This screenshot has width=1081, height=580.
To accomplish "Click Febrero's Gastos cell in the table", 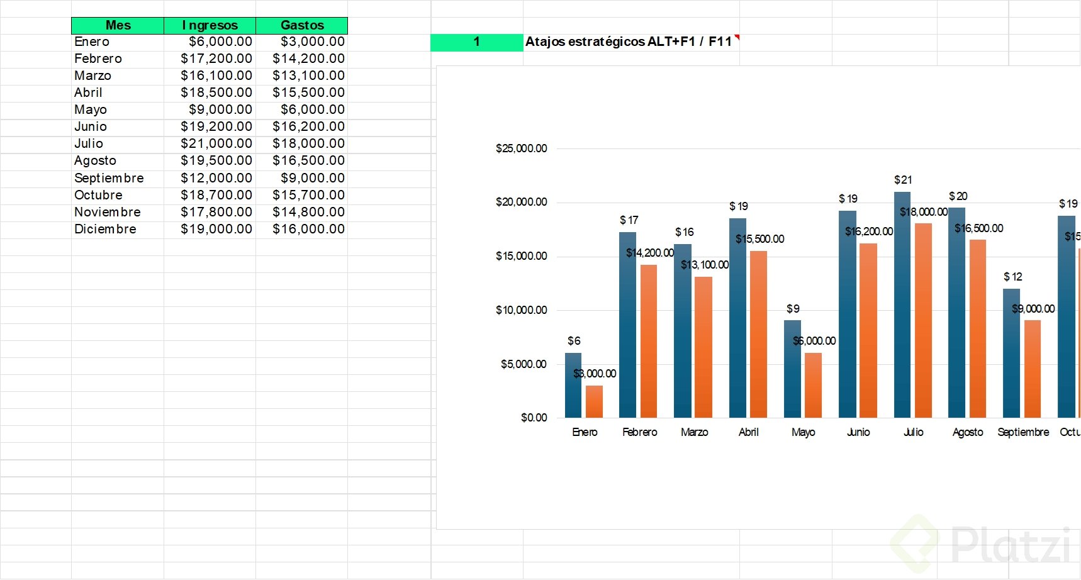I will pos(302,59).
